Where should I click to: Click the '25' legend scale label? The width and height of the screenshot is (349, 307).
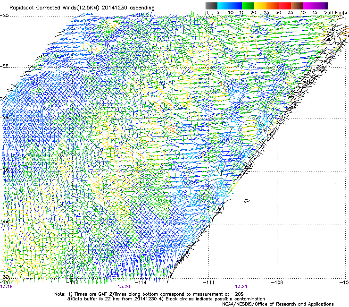coord(266,12)
